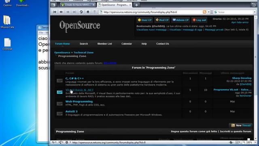Click OpenSource breadcrumb link
Viewport: 259px width, 146px height.
(x=62, y=52)
